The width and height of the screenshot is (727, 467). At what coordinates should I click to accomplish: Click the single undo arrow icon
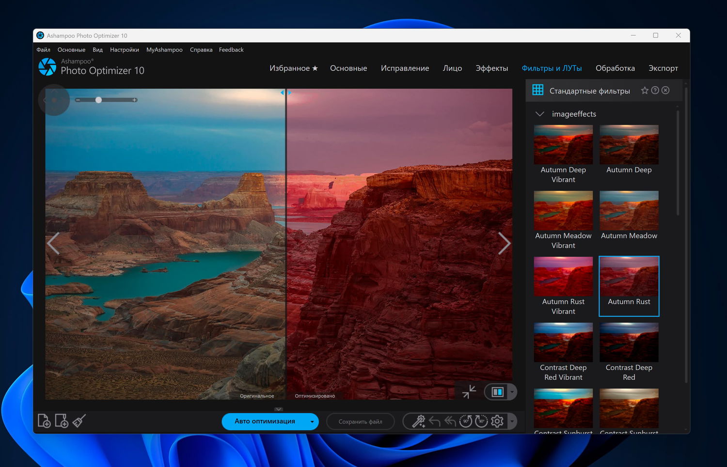pos(434,421)
